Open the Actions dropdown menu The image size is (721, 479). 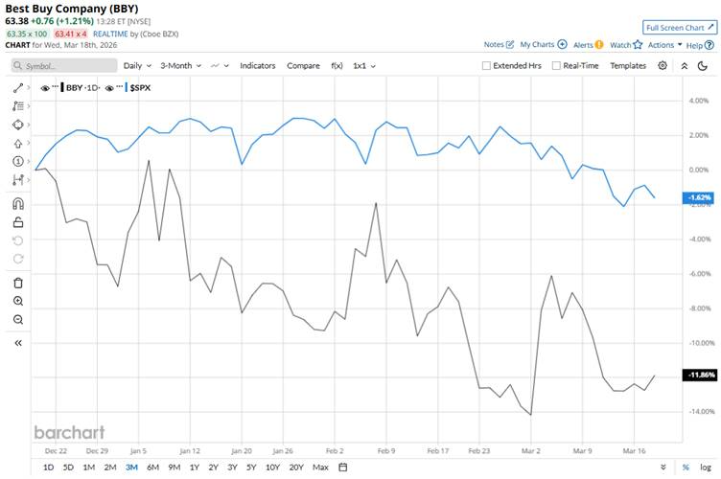click(664, 45)
